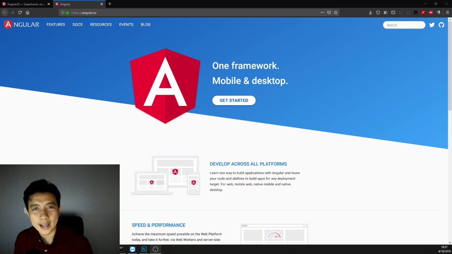Close the Angular tab

click(x=102, y=4)
